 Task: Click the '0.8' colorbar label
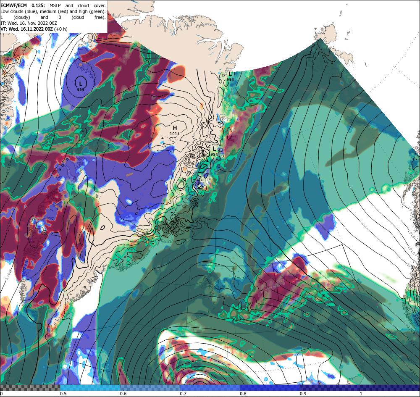pos(243,394)
